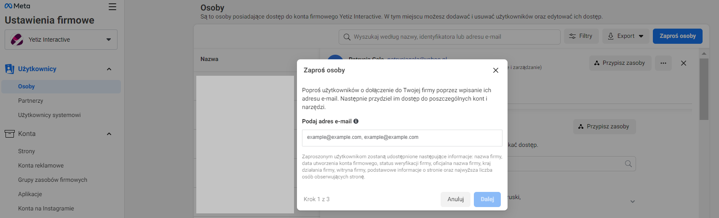Viewport: 719px width, 218px height.
Task: Click the info icon next to Podaj adres e-mail
Action: [x=356, y=121]
